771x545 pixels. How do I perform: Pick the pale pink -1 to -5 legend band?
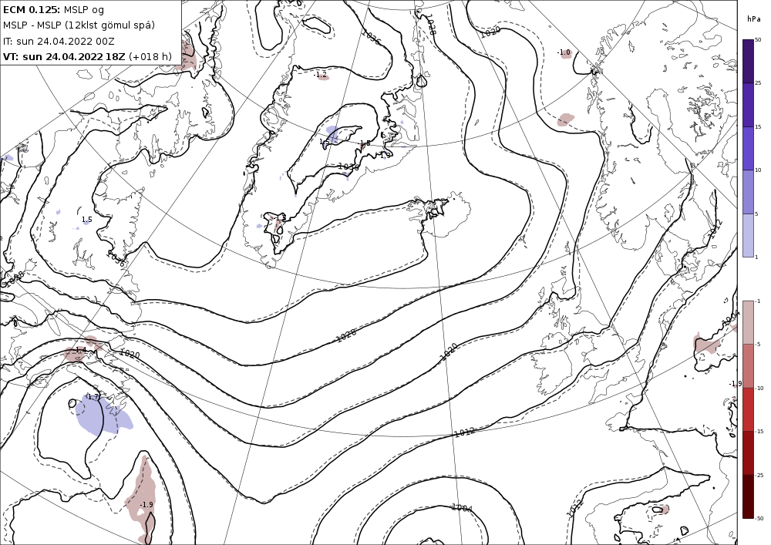pyautogui.click(x=748, y=322)
